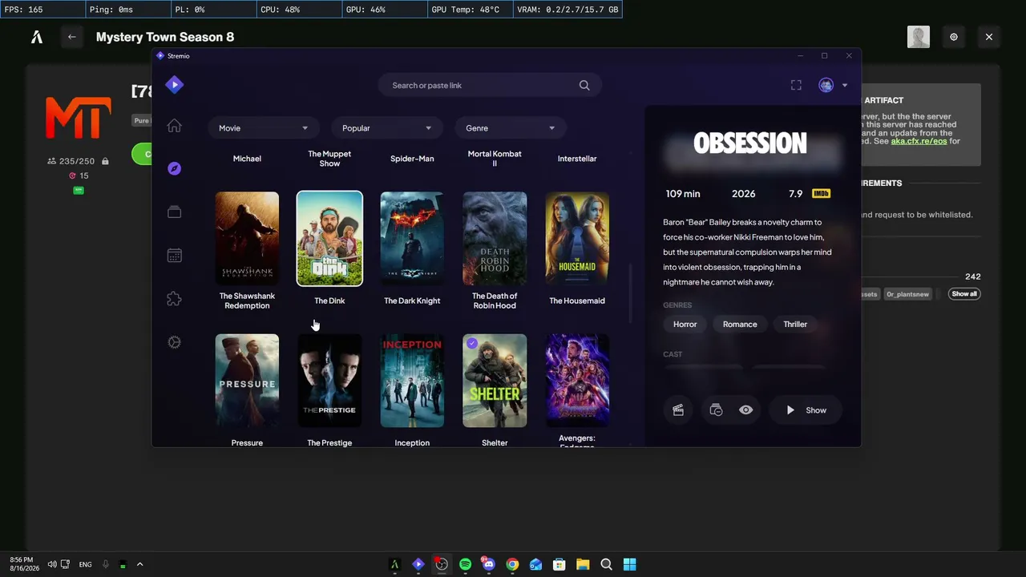
Task: Open Microsoft Store from the taskbar
Action: point(559,564)
